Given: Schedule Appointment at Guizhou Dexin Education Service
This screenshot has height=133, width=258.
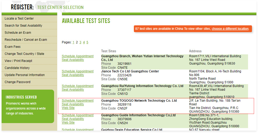Looking at the screenshot, I should pyautogui.click(x=78, y=130).
